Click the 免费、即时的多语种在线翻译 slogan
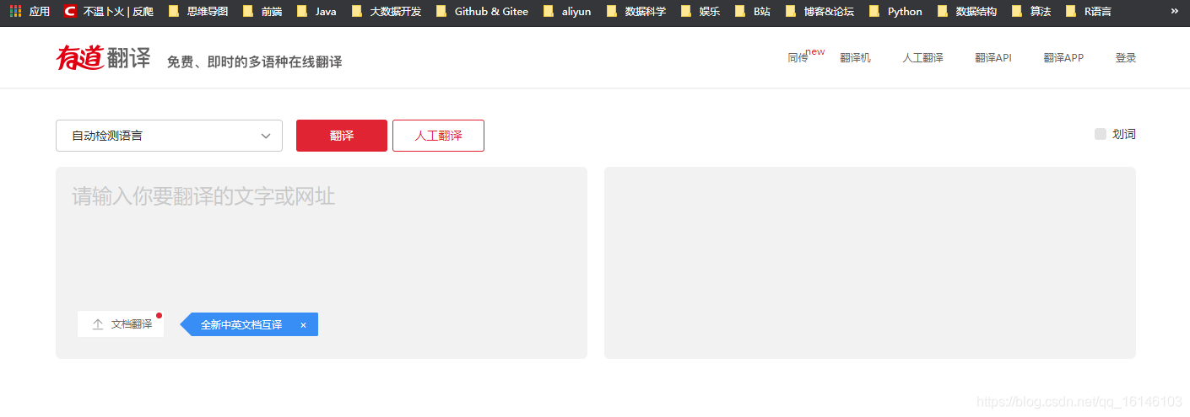The image size is (1190, 417). (254, 61)
